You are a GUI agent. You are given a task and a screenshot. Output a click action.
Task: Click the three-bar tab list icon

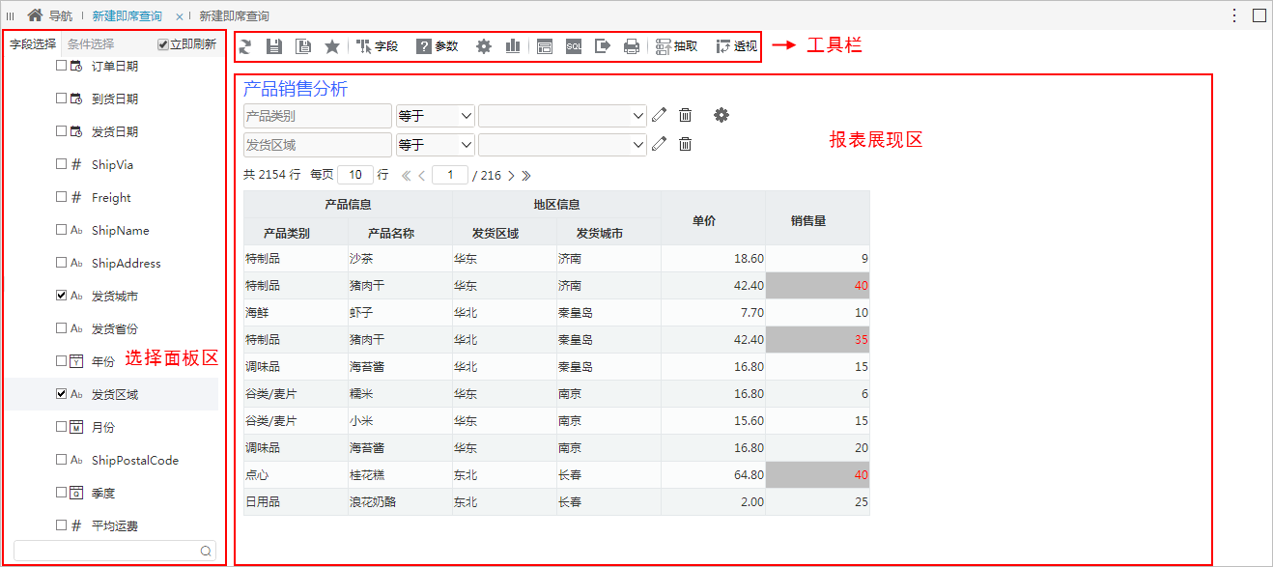[11, 15]
